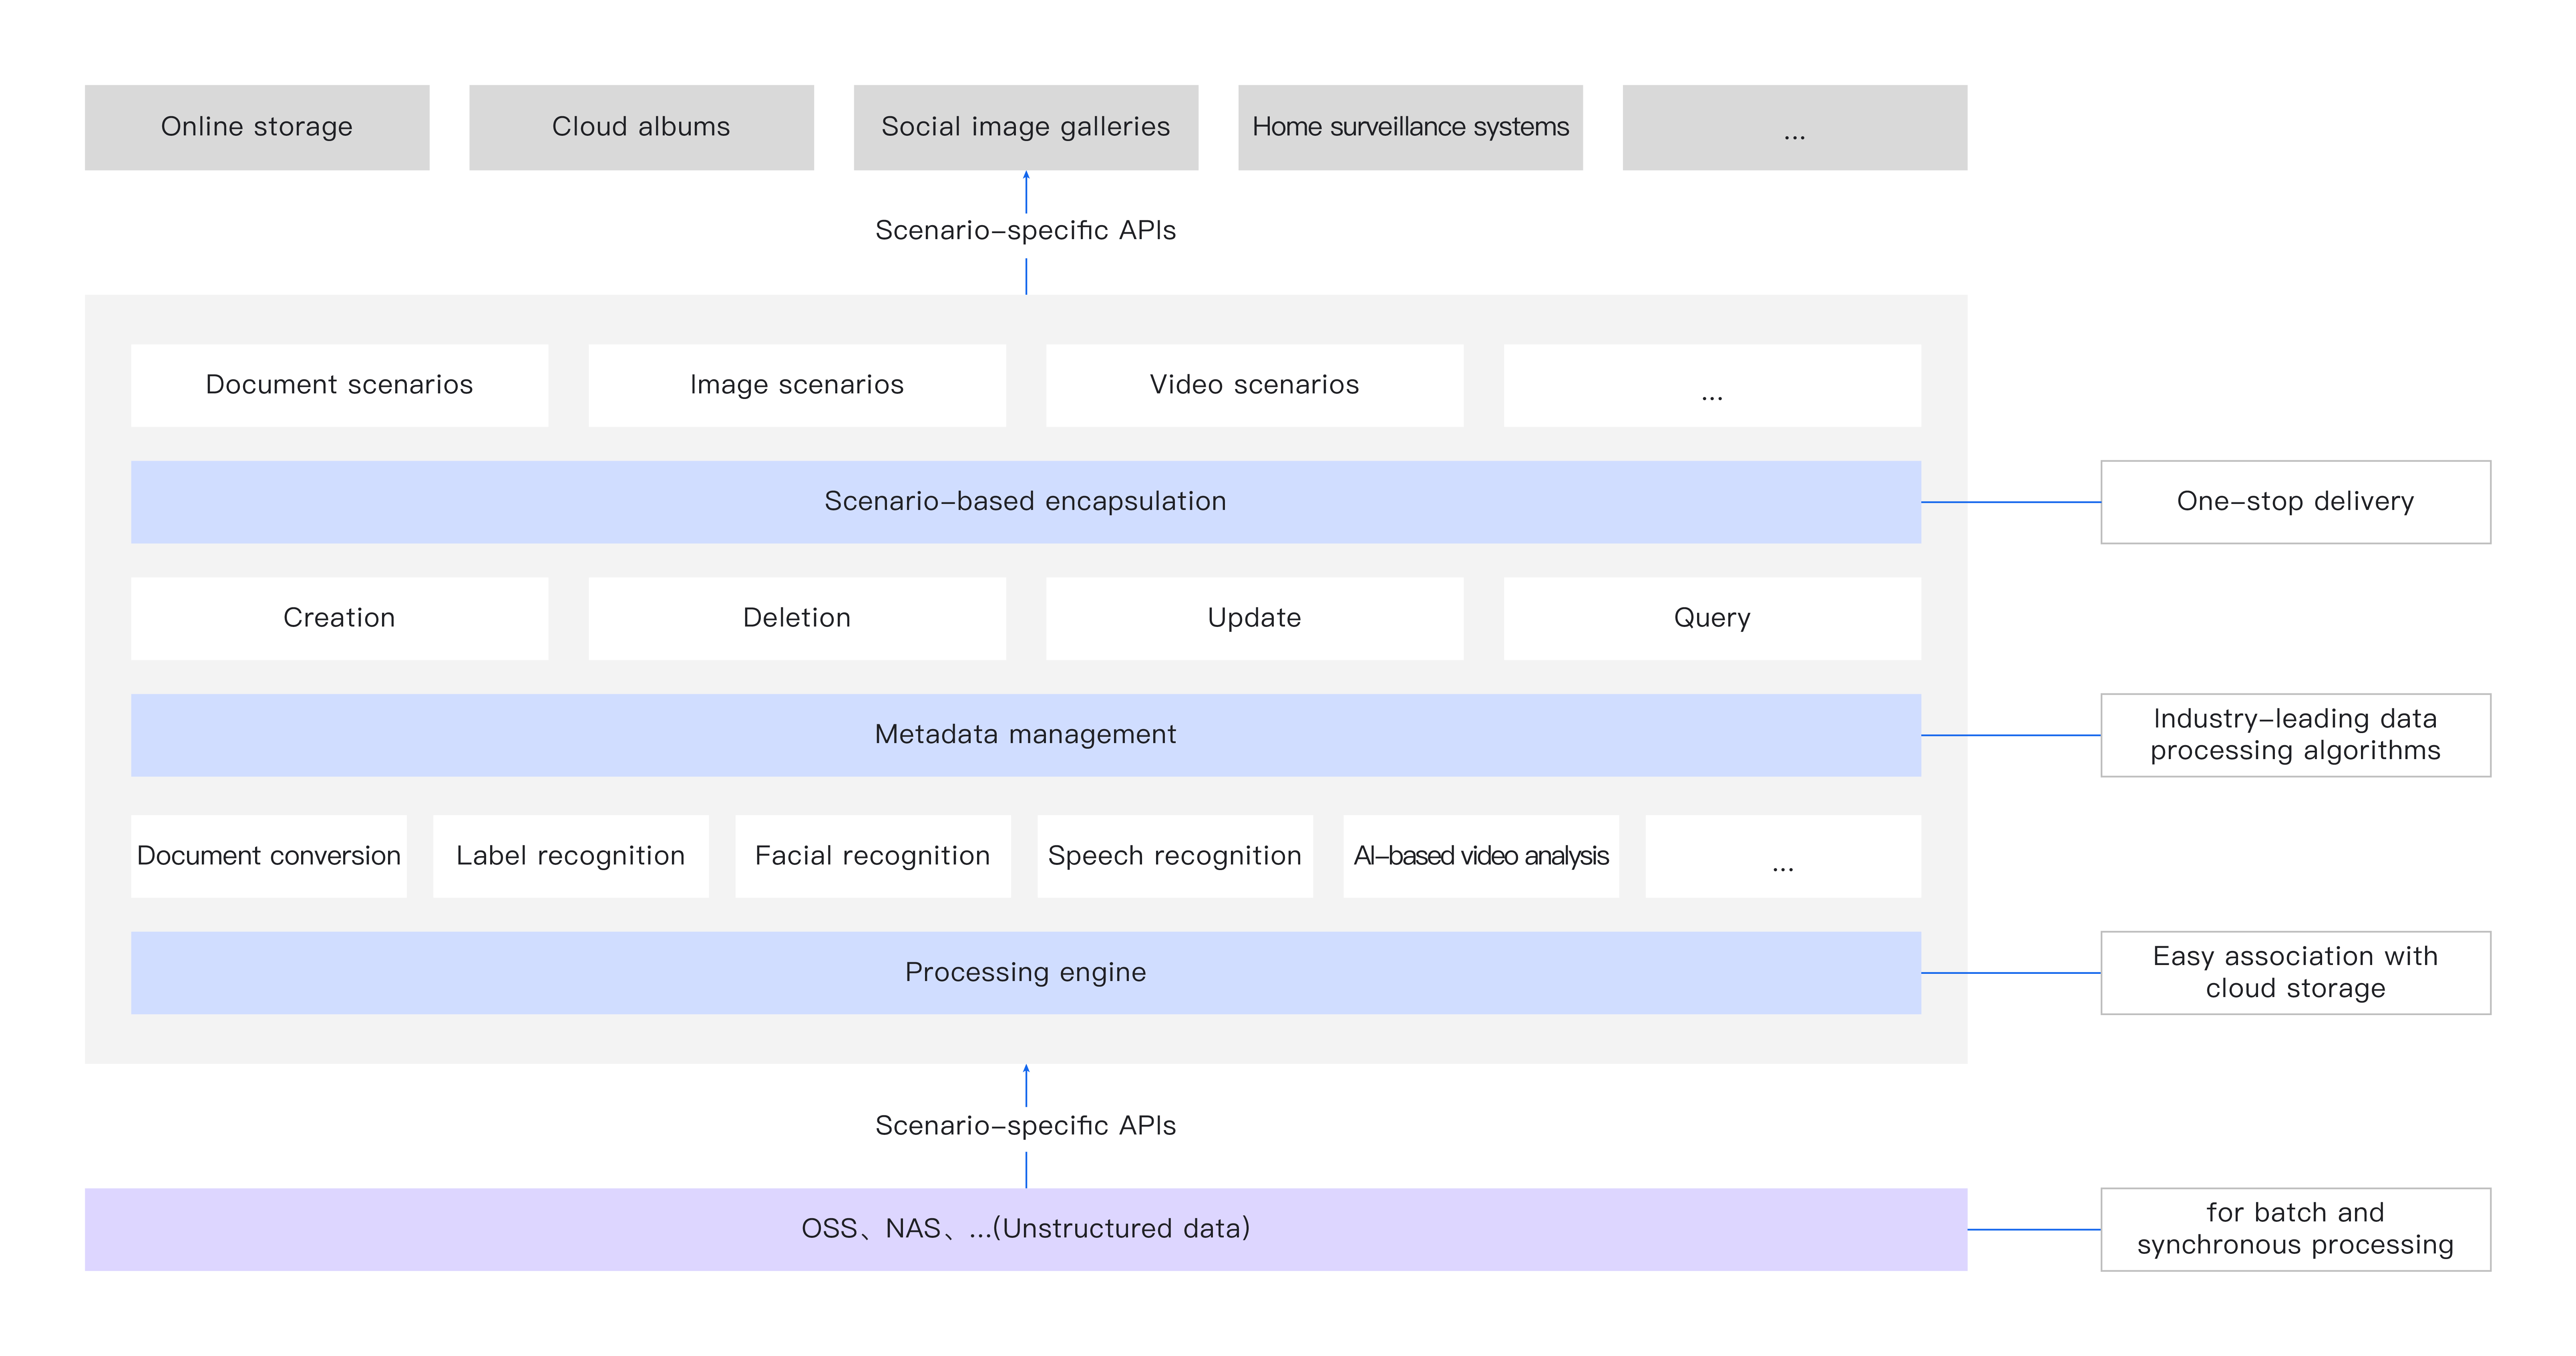The height and width of the screenshot is (1356, 2576).
Task: Click the Document scenarios block
Action: pos(339,385)
